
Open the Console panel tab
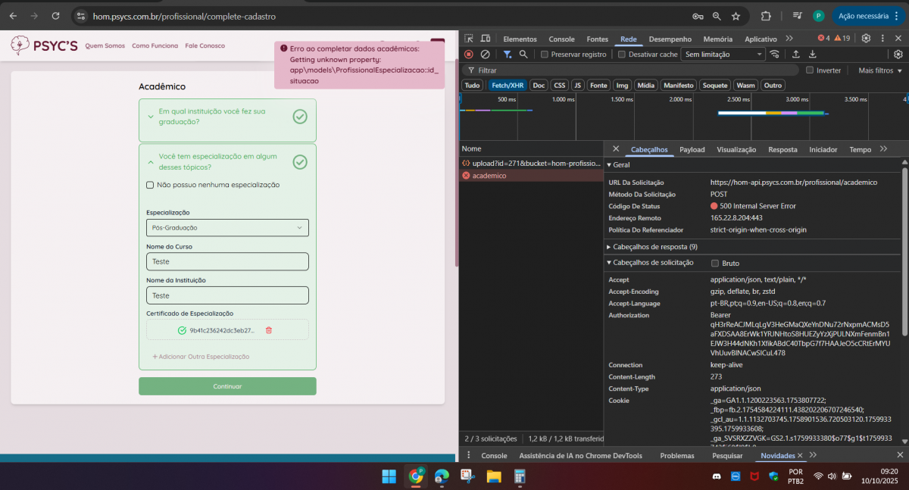pos(561,39)
